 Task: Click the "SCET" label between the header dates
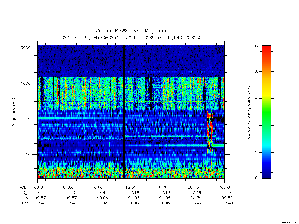point(131,38)
